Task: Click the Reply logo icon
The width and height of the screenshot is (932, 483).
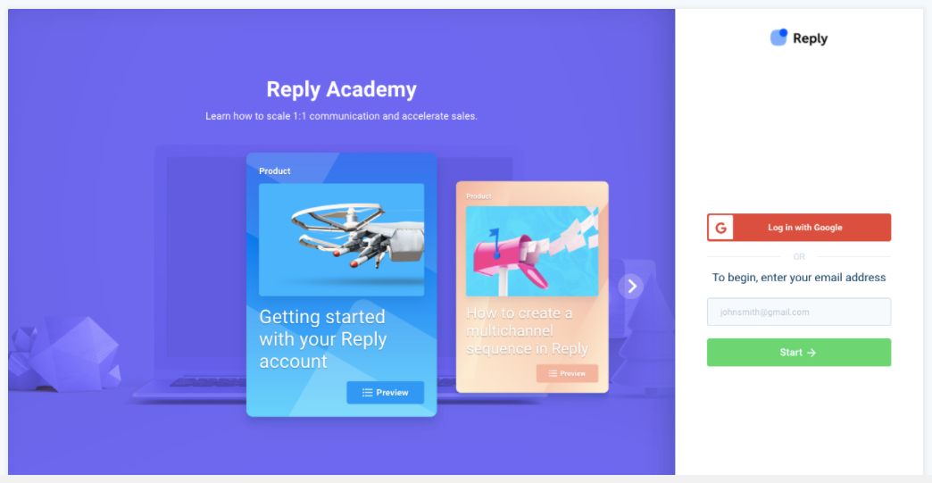Action: [x=778, y=37]
